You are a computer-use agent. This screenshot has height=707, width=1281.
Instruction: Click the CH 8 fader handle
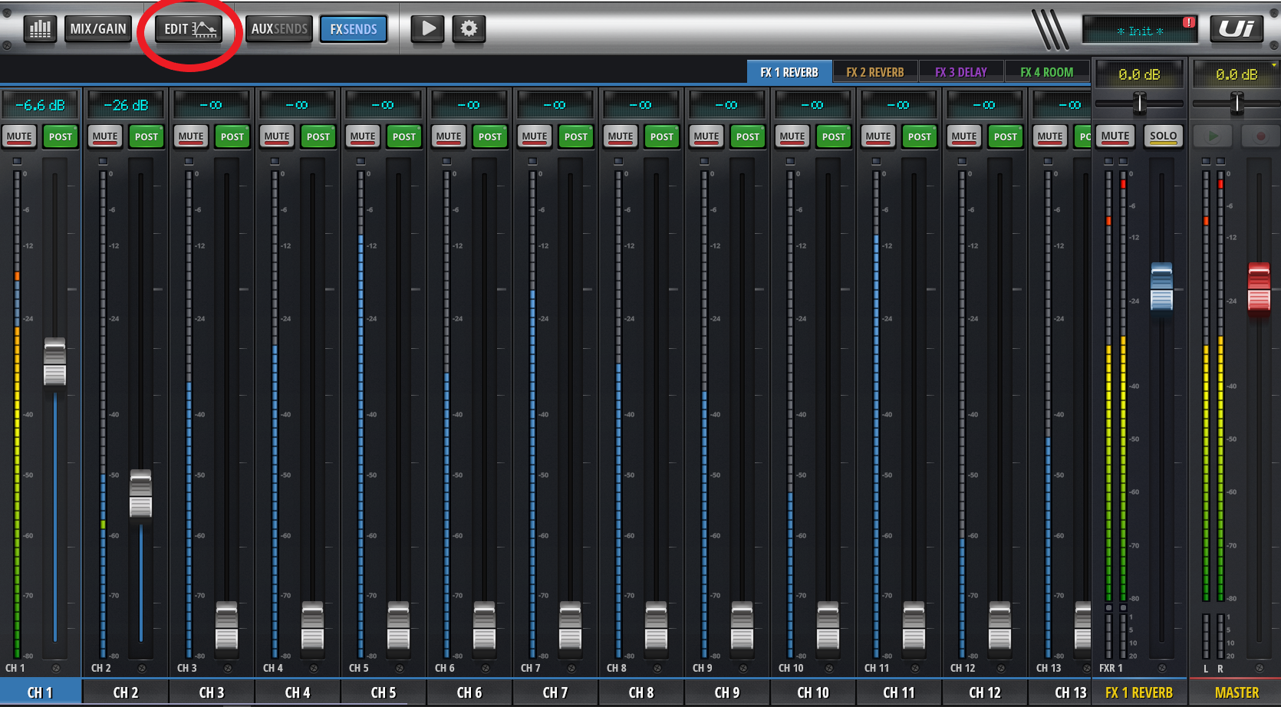[x=656, y=626]
